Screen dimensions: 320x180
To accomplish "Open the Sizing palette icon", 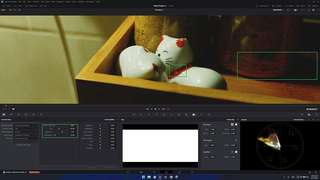I will tap(201, 115).
